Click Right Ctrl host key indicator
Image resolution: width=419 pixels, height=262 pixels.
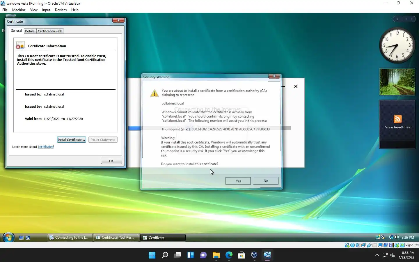411,245
